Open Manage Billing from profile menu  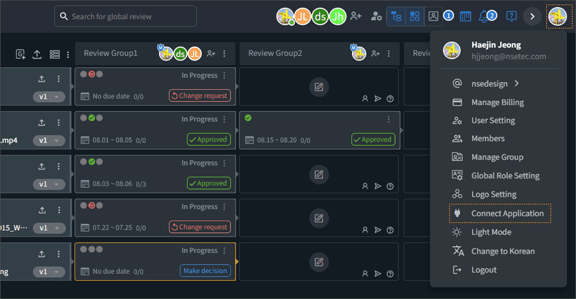click(497, 102)
